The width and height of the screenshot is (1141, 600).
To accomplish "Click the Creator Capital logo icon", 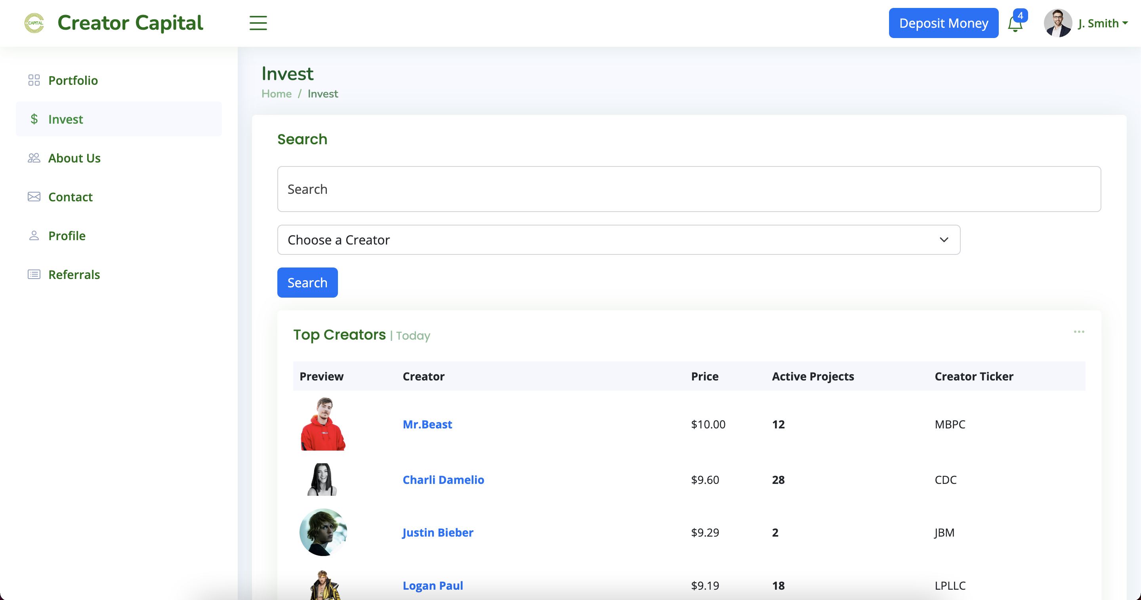I will (34, 23).
